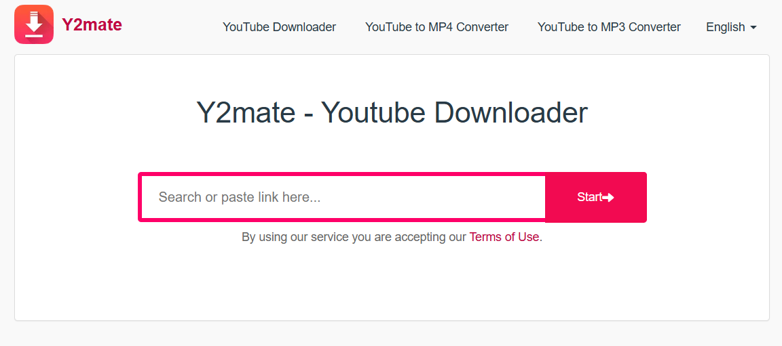Open the English language dropdown
Screen dimensions: 782x346
coord(731,27)
